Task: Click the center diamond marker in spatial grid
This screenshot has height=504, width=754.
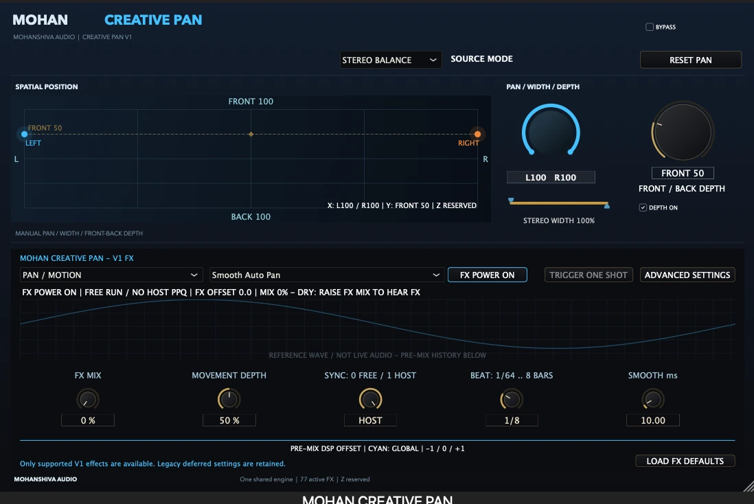Action: (251, 134)
